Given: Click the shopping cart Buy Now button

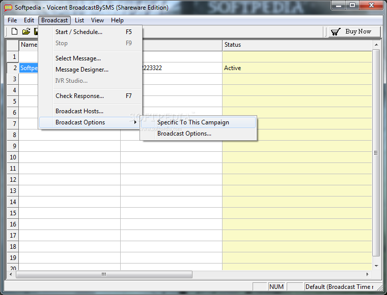Looking at the screenshot, I should (354, 31).
